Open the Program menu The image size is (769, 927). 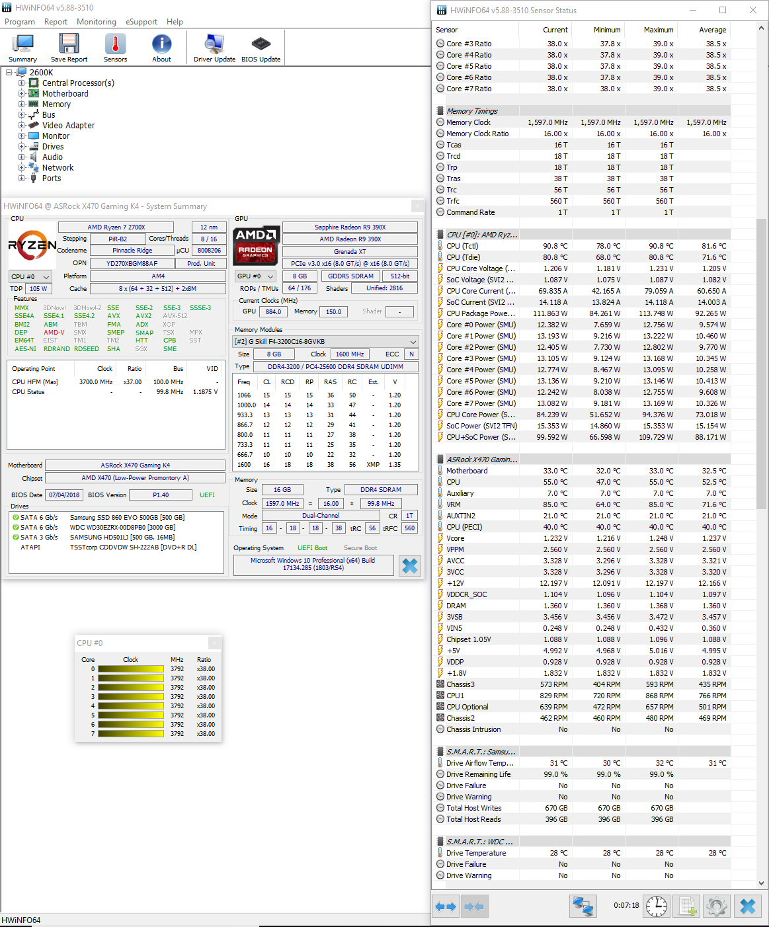pos(20,22)
